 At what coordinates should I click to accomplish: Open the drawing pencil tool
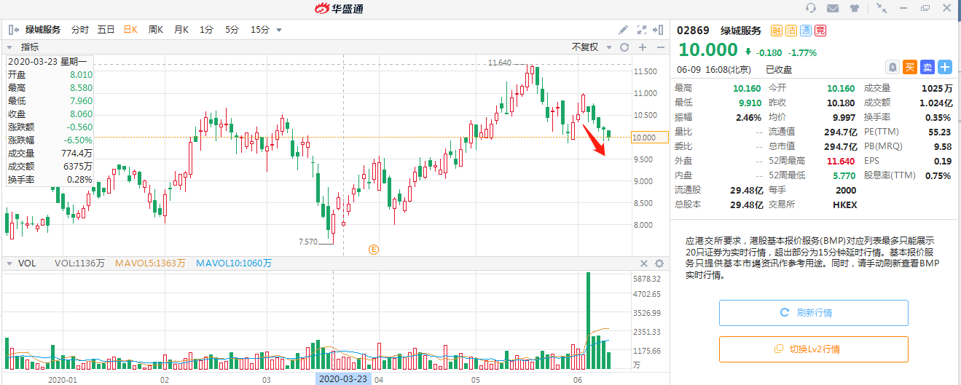click(x=623, y=30)
